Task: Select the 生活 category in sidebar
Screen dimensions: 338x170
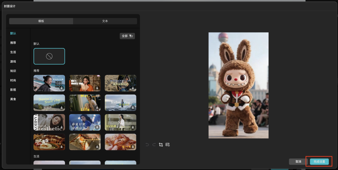Action: 13,52
